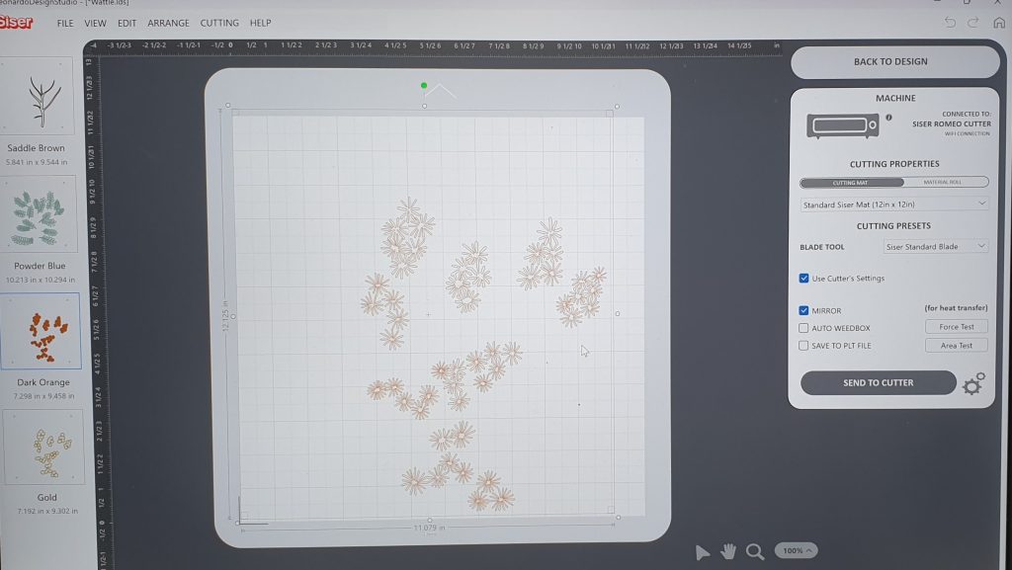Screen dimensions: 1012x570
Task: Go to home via house icon
Action: (x=998, y=22)
